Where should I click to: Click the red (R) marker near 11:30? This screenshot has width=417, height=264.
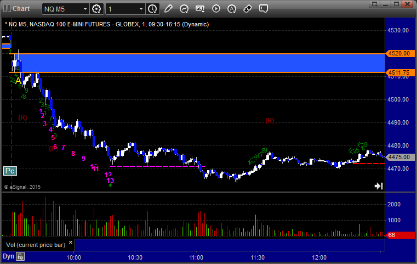tap(270, 121)
